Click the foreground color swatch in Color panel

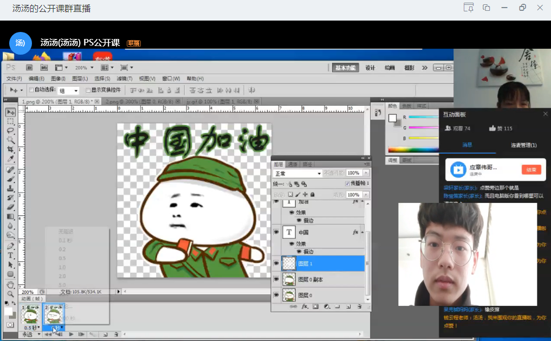click(x=392, y=119)
